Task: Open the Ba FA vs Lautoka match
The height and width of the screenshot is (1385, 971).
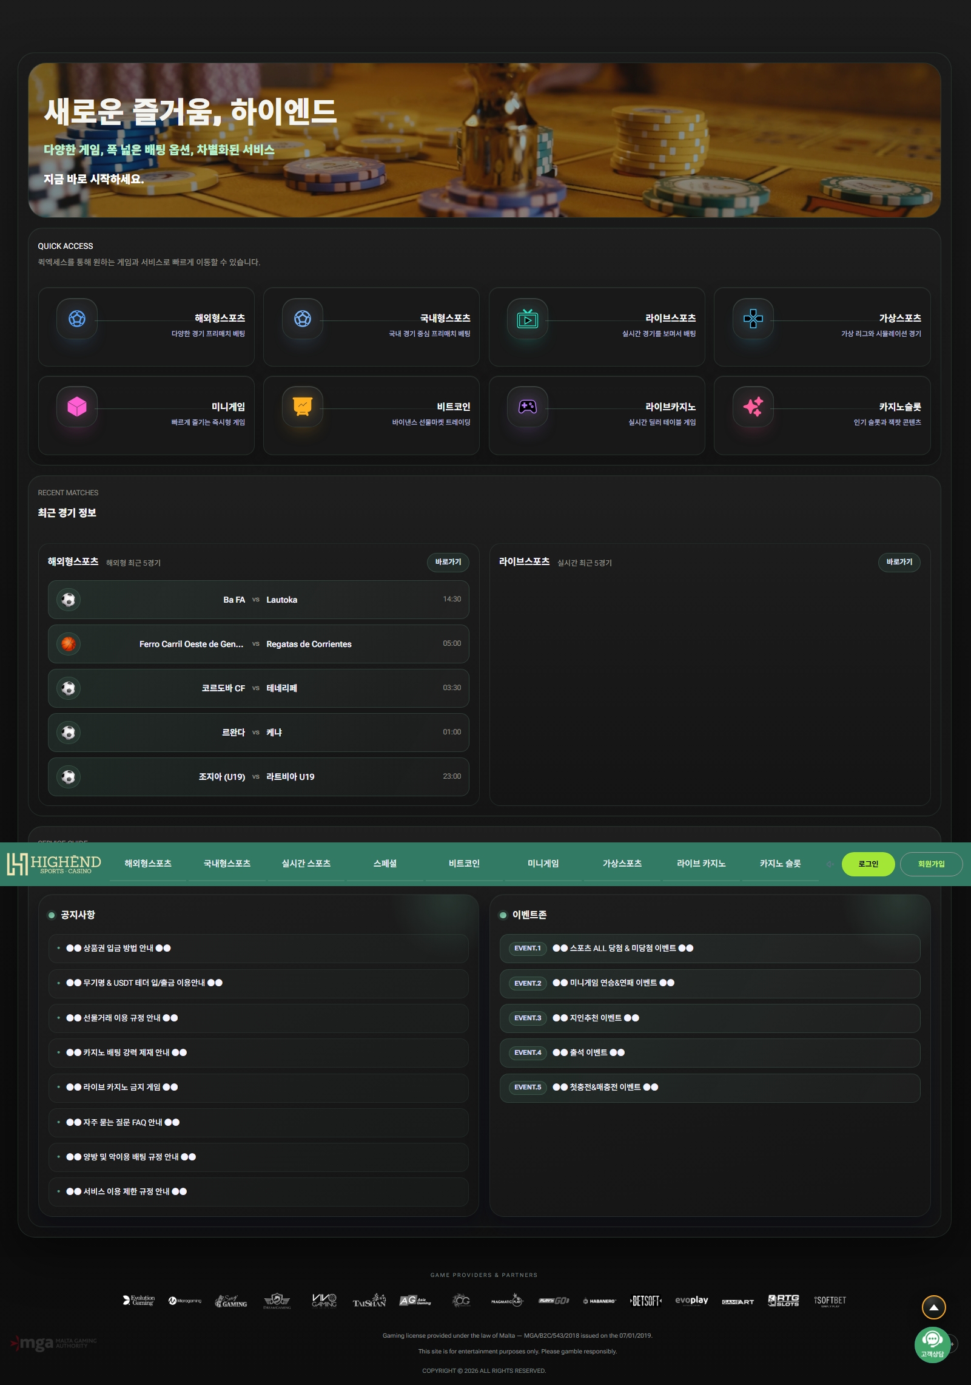Action: coord(258,600)
